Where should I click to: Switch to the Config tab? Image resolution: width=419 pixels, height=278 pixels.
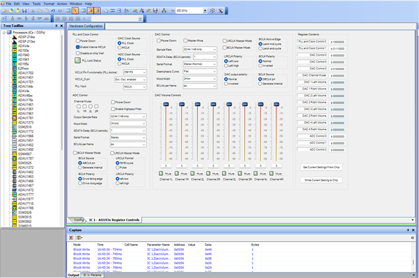point(79,220)
